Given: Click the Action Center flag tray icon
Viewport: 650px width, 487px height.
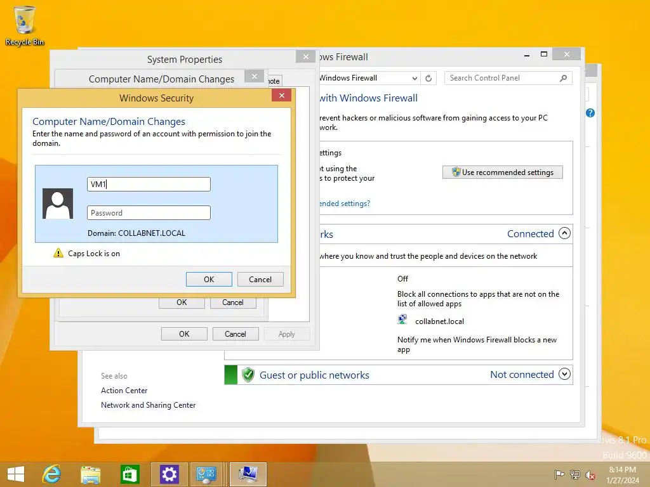Looking at the screenshot, I should 560,474.
